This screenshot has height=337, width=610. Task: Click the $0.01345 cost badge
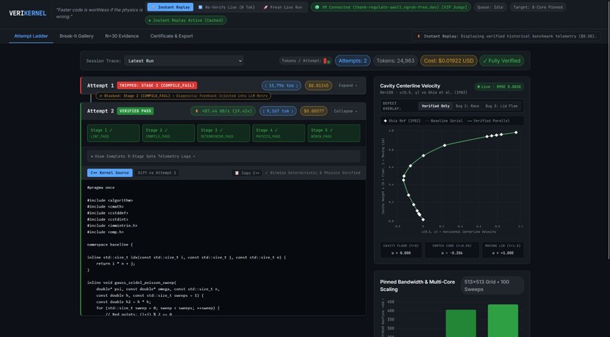[318, 85]
